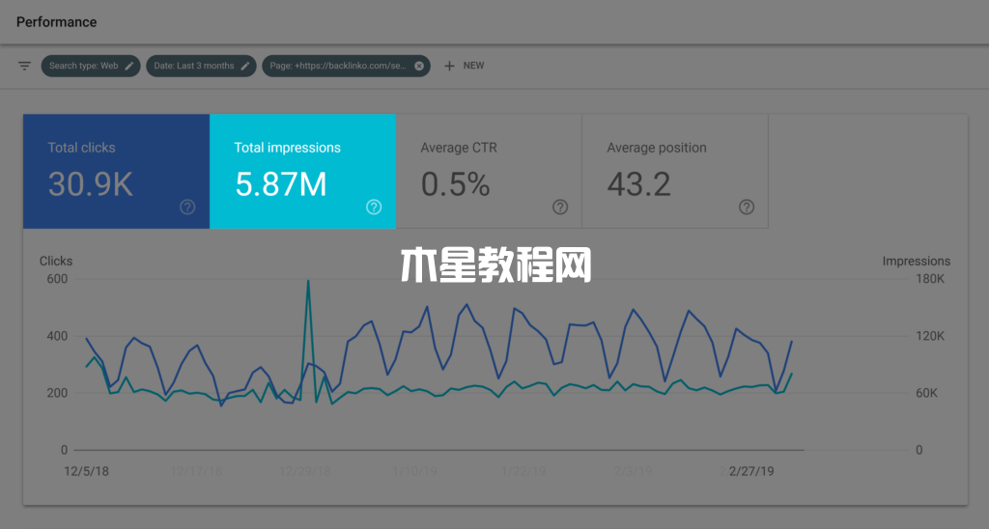Click the Date: Last 3 months label
Screen dimensions: 989x529
[193, 66]
